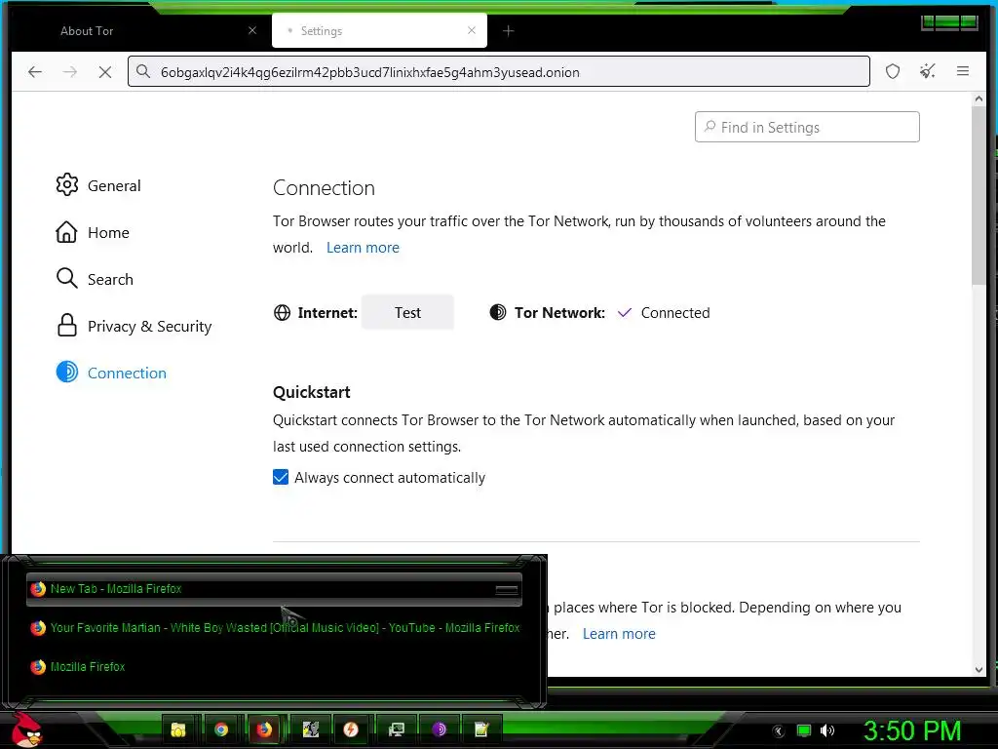The height and width of the screenshot is (749, 998).
Task: Switch to Your Favorite Martian YouTube window
Action: pos(274,628)
